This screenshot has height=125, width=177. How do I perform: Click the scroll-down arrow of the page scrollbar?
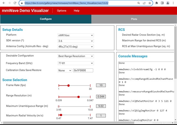coord(175,120)
